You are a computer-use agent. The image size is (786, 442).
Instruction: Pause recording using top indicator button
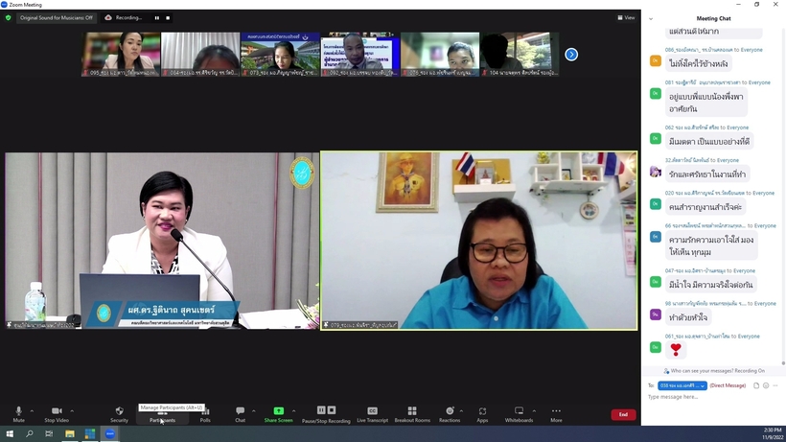(157, 17)
